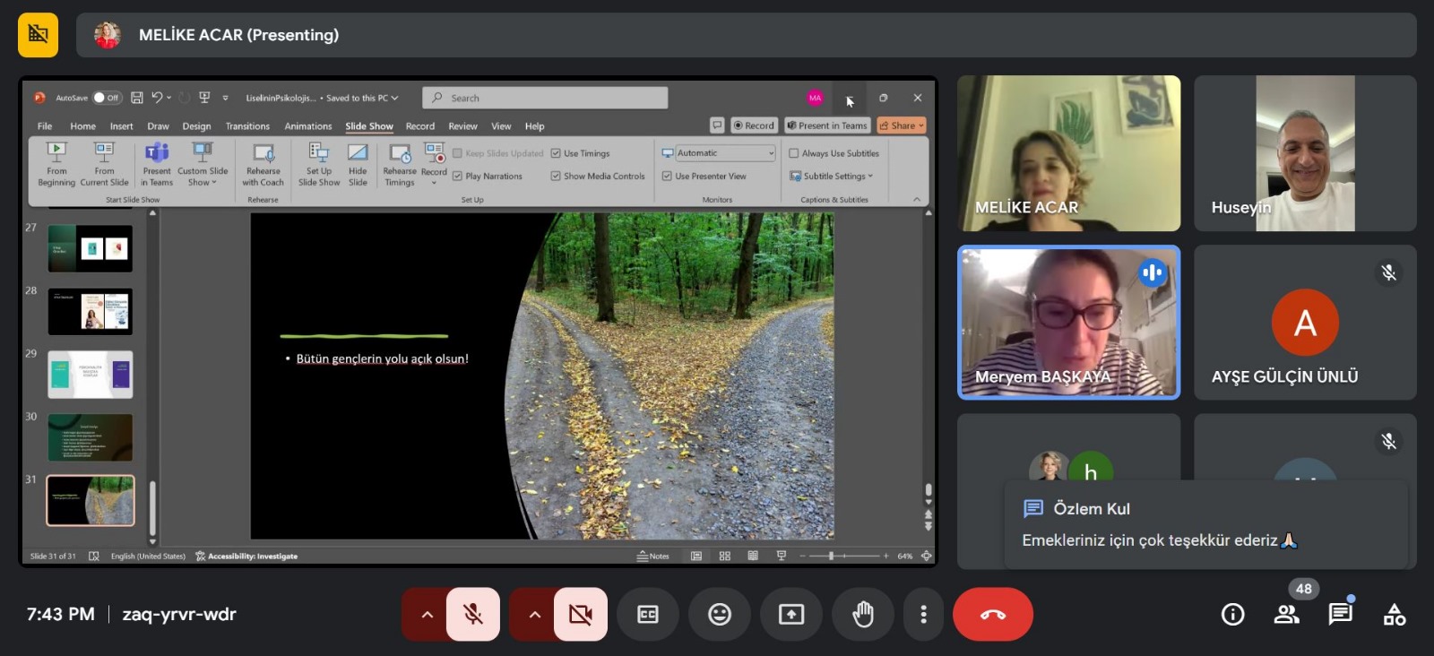Viewport: 1434px width, 656px height.
Task: Expand audio settings arrow beside microphone
Action: [x=428, y=614]
